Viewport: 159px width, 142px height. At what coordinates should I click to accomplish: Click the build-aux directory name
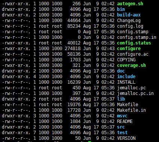(x=129, y=15)
